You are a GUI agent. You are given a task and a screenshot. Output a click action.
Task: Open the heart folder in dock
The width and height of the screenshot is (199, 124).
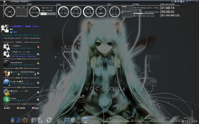point(34,120)
